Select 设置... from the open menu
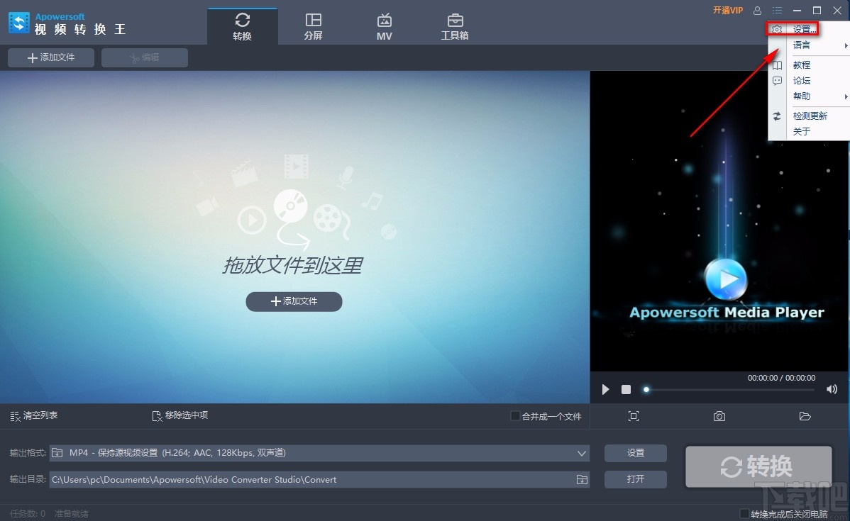850x521 pixels. pyautogui.click(x=805, y=28)
